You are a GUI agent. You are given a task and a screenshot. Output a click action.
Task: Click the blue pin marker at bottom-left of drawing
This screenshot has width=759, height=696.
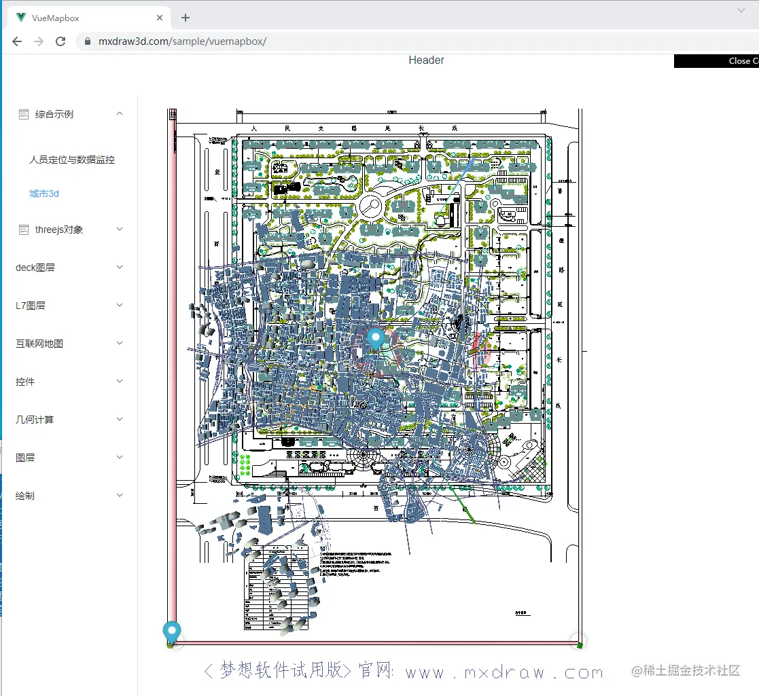click(171, 630)
